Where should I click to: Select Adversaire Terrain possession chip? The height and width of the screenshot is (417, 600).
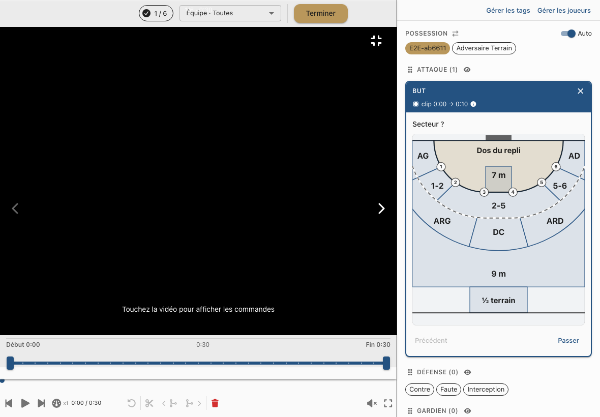(x=484, y=48)
